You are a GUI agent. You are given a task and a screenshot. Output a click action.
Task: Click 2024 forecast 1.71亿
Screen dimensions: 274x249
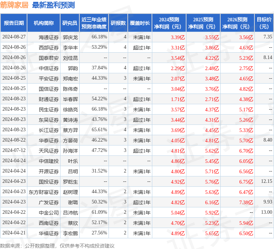178,100
